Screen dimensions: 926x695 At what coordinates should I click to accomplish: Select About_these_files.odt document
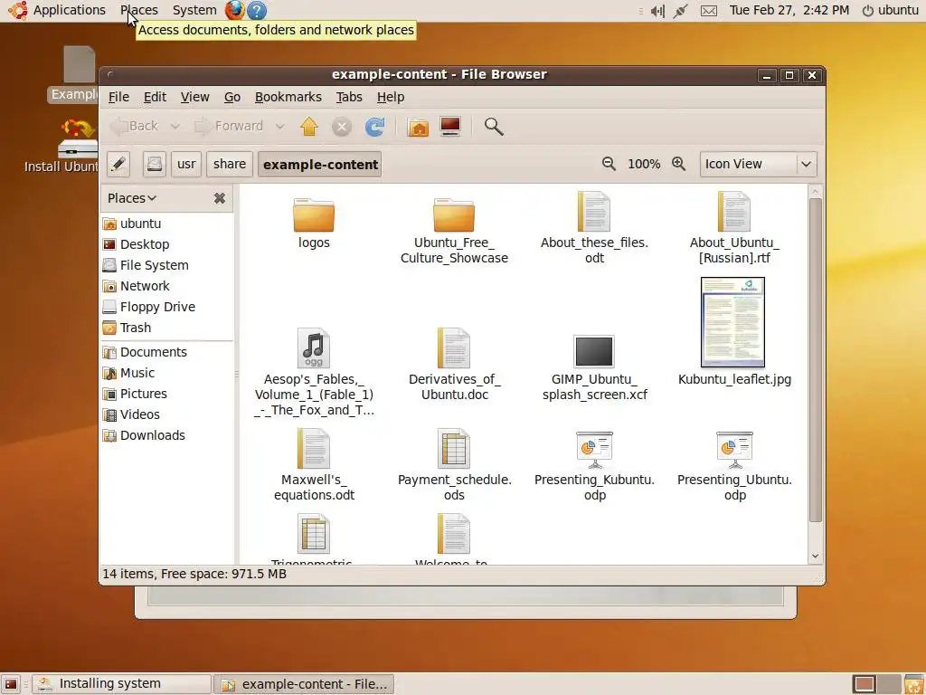[594, 228]
